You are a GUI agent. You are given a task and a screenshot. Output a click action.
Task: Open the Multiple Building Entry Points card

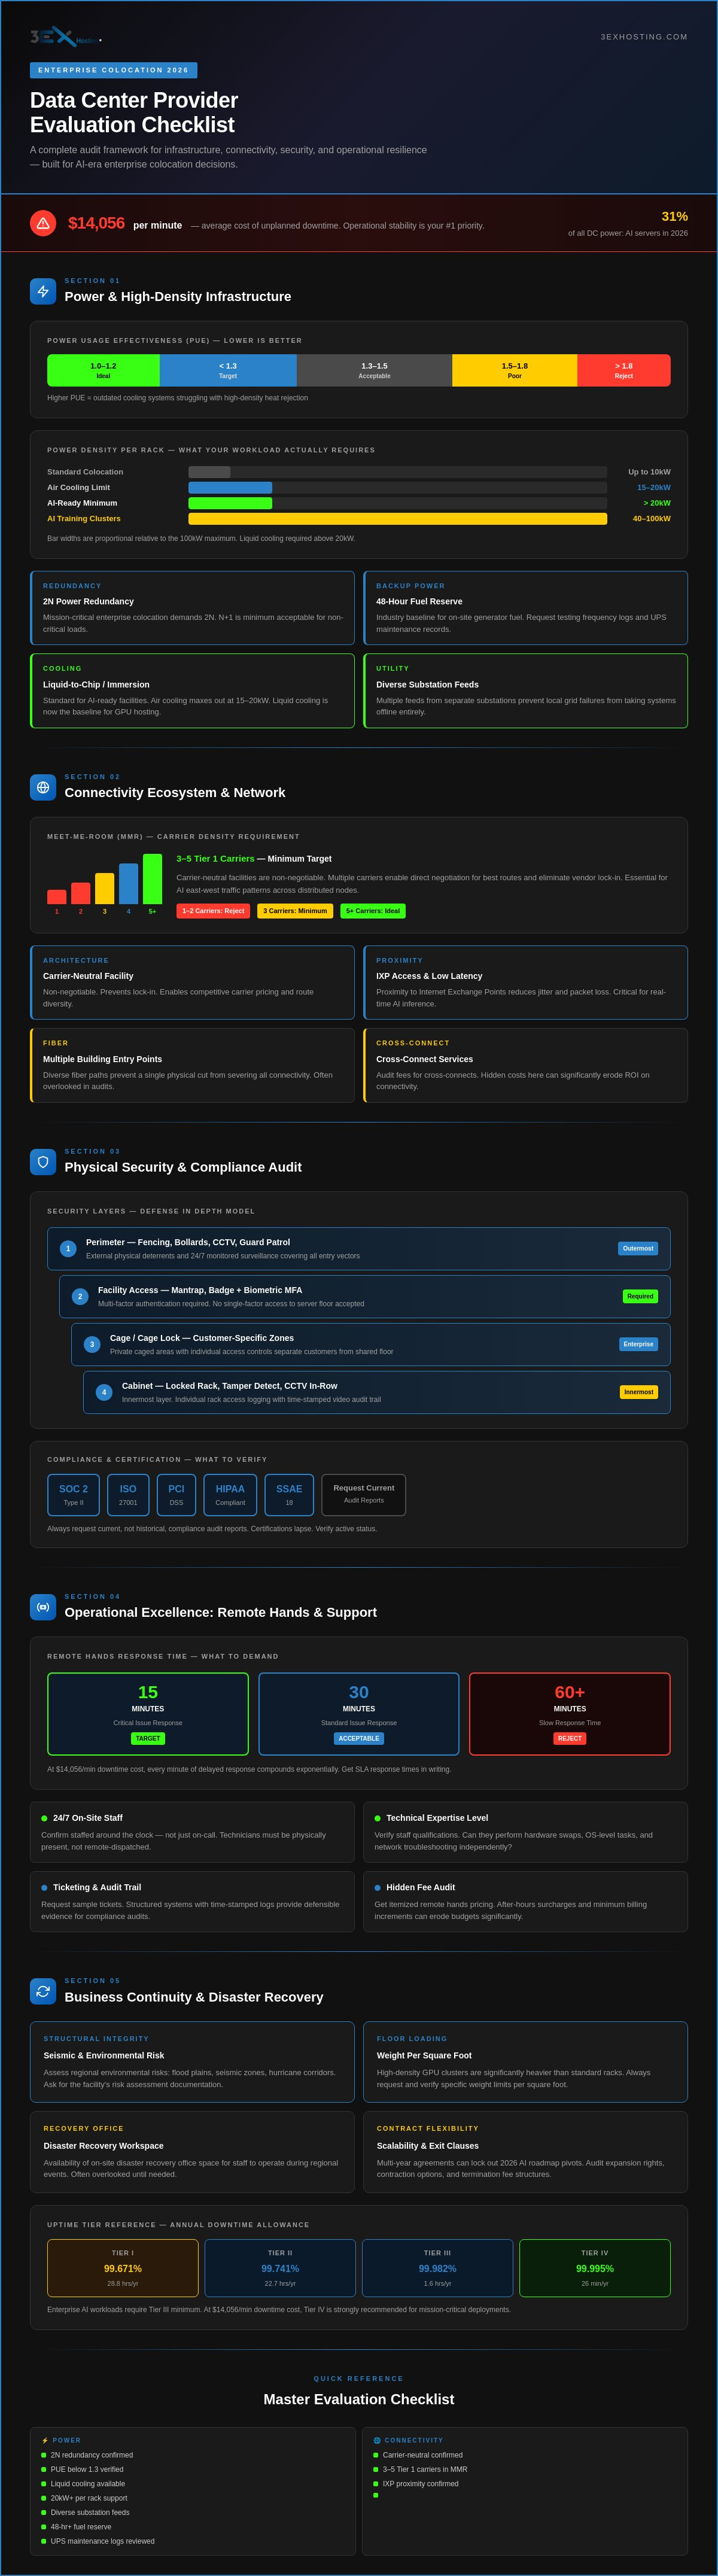(x=192, y=1066)
